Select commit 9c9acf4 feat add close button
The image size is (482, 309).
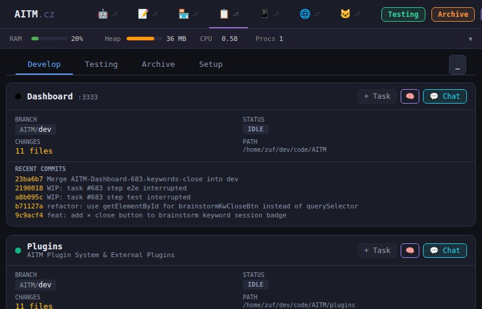point(151,215)
